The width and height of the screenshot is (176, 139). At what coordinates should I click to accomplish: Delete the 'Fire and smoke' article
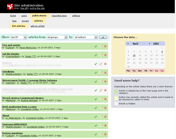click(x=105, y=46)
